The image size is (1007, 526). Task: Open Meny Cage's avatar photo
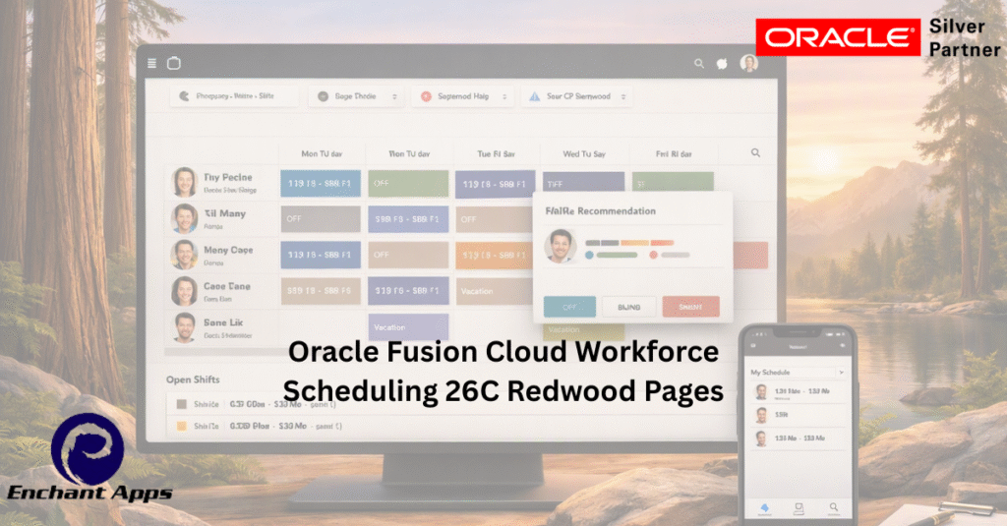(x=184, y=255)
